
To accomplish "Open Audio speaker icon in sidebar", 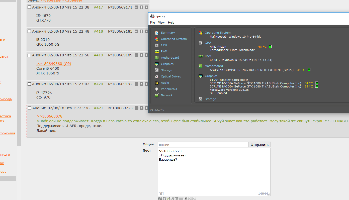I will (157, 83).
